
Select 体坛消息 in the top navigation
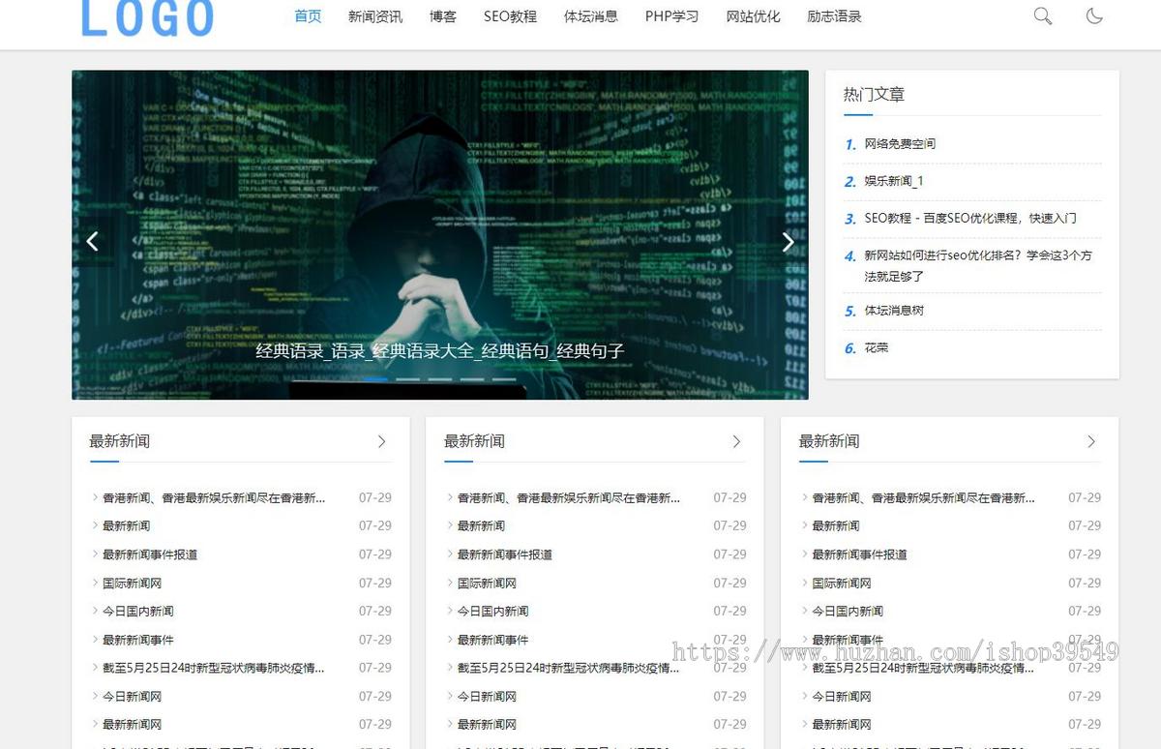(591, 16)
